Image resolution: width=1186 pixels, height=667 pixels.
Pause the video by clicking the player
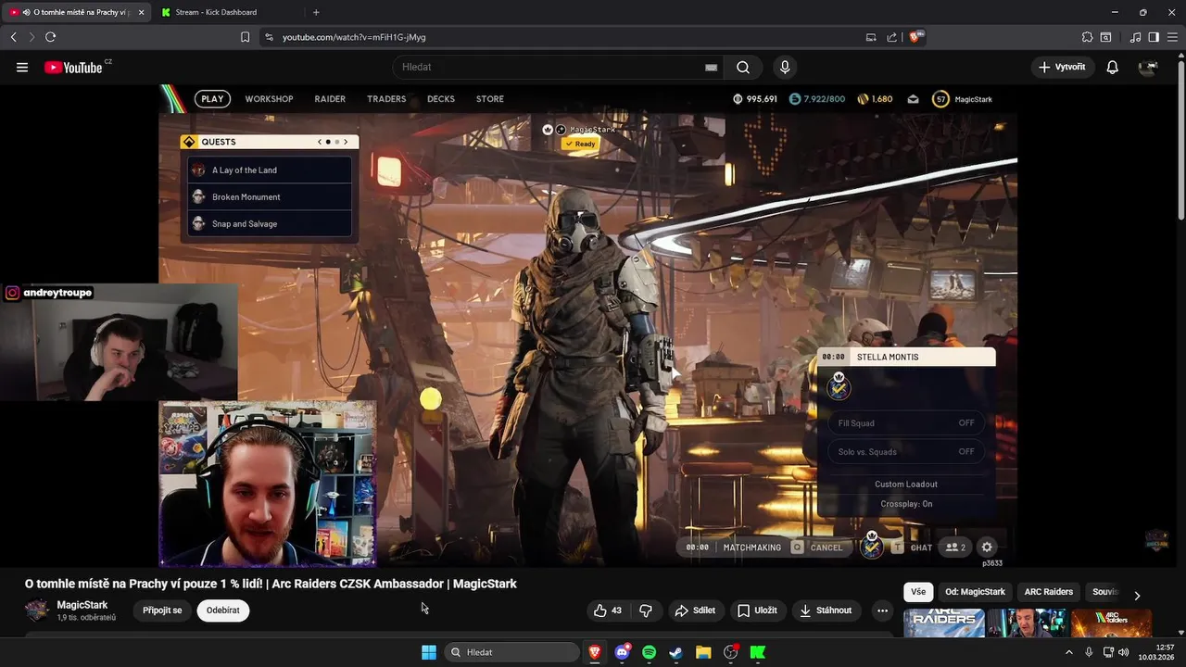coord(587,326)
